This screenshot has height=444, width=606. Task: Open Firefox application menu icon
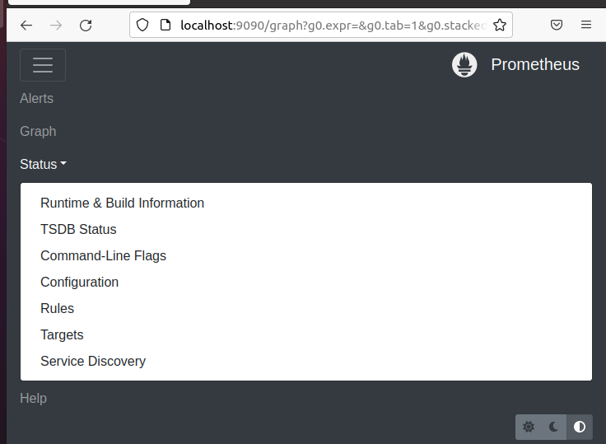tap(586, 26)
